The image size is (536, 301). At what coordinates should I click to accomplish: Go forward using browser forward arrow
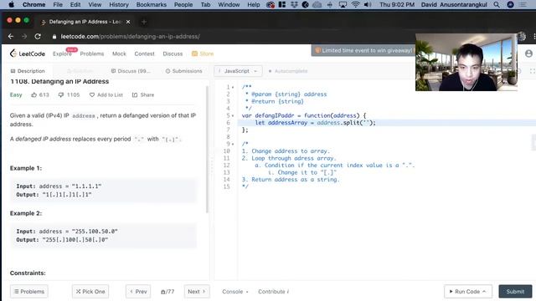(x=24, y=36)
